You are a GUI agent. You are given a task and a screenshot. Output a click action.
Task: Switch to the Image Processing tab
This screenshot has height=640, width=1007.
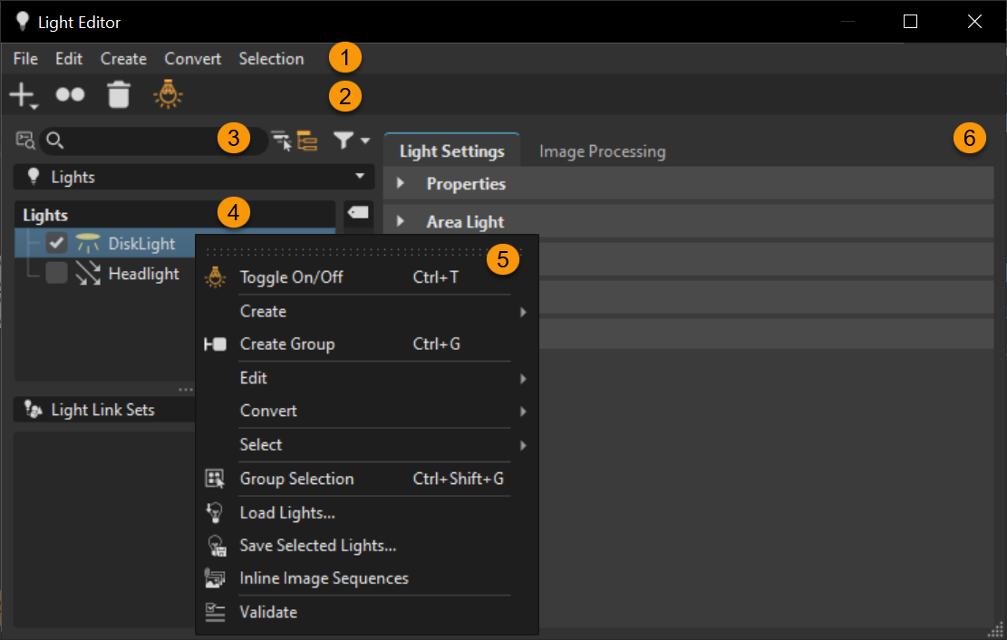(x=600, y=151)
